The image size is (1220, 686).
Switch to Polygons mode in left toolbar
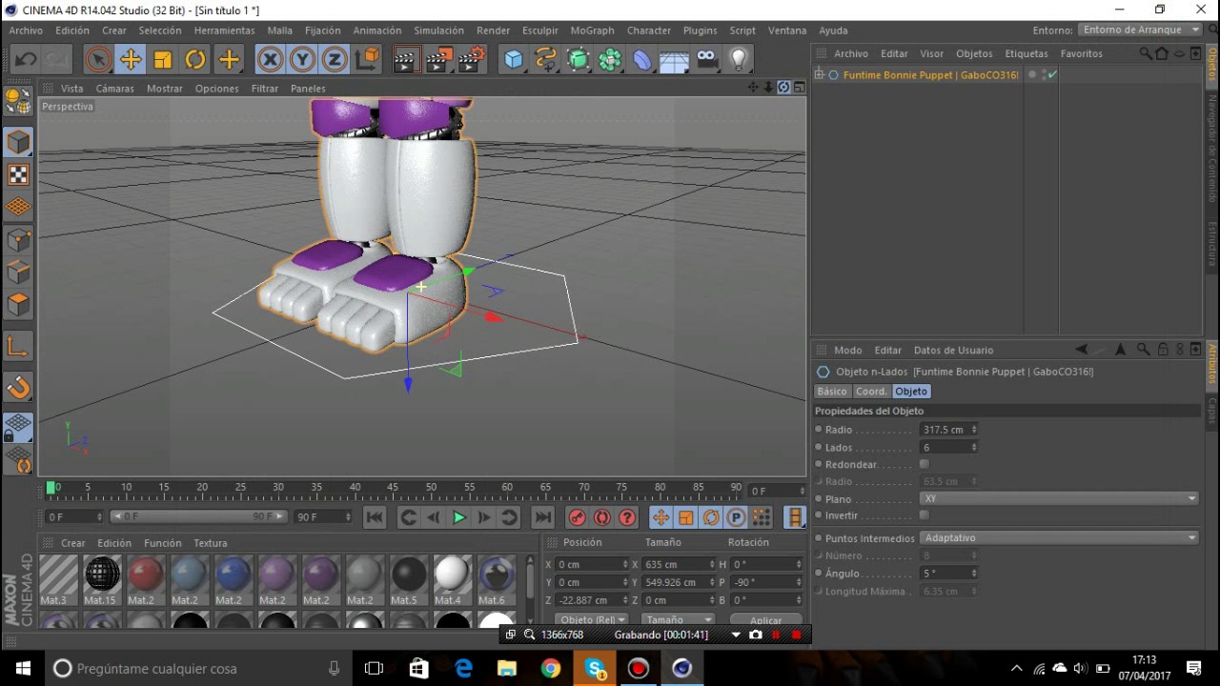point(18,304)
